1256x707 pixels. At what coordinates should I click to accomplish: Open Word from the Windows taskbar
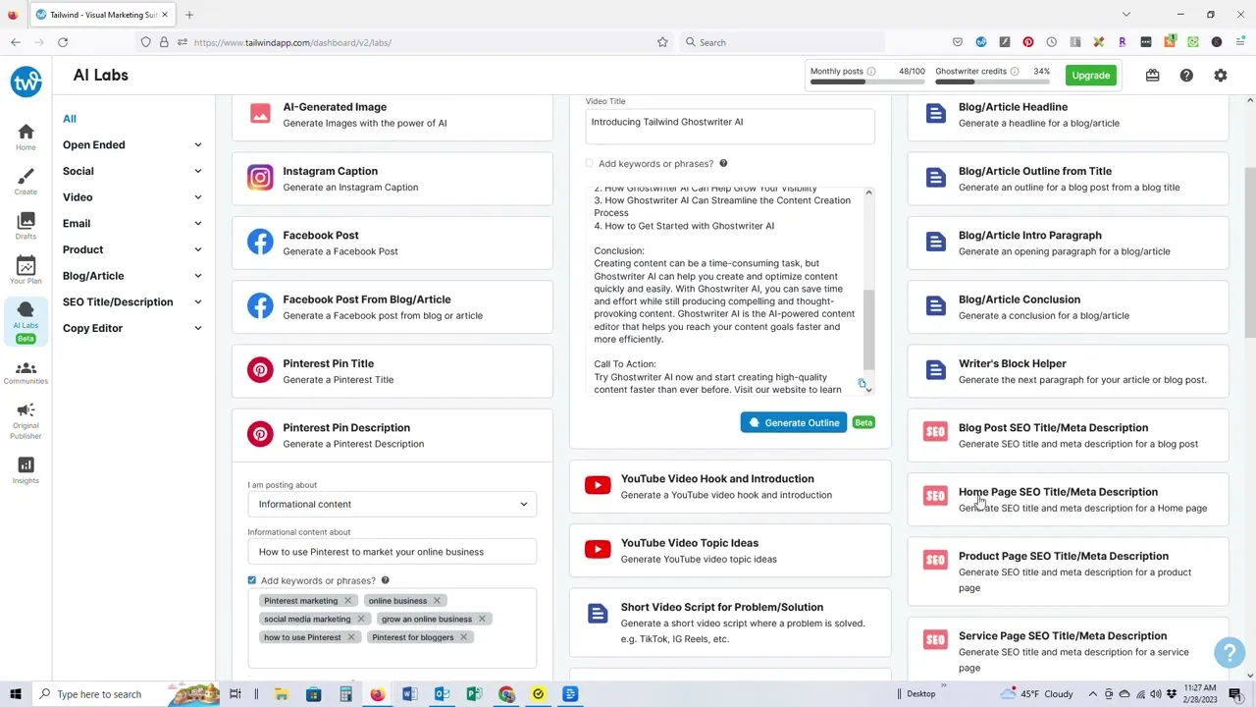pos(410,694)
